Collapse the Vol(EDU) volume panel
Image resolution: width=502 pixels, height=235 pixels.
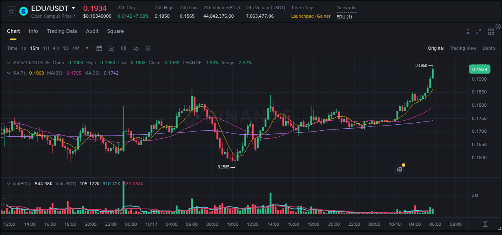pyautogui.click(x=9, y=183)
